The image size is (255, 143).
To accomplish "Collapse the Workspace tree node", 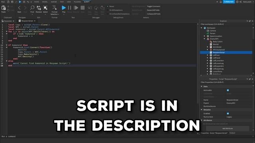I will pos(202,28).
